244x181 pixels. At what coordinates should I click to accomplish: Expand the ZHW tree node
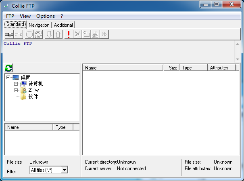click(x=16, y=90)
